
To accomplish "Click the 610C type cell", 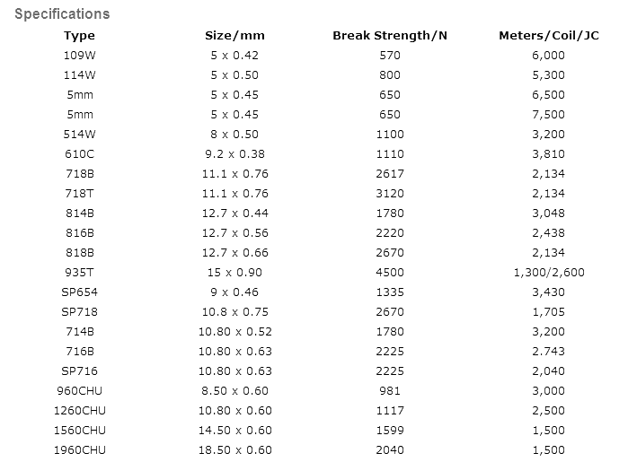I will coord(80,154).
